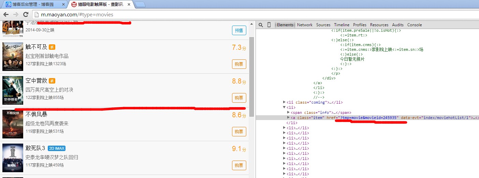Click the movie title 敢死队3

click(x=35, y=148)
